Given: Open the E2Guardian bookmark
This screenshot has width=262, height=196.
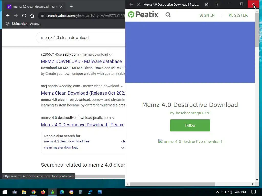Looking at the screenshot, I should 23,24.
